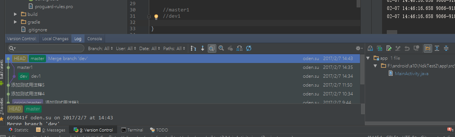The height and width of the screenshot is (137, 455).
Task: Select the master1 commit row
Action: coord(182,67)
